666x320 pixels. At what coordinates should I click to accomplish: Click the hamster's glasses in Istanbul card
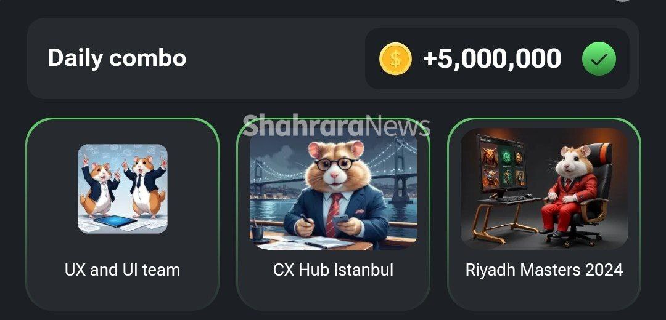pos(335,164)
